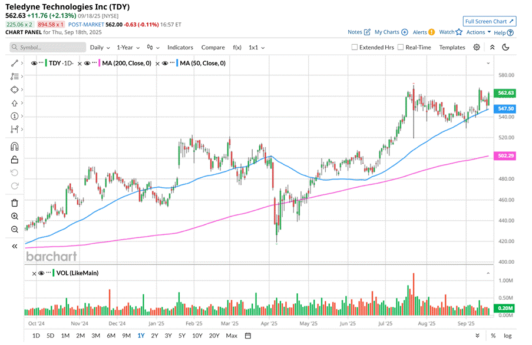Hide the MA 50 line
The image size is (532, 345).
(165, 64)
